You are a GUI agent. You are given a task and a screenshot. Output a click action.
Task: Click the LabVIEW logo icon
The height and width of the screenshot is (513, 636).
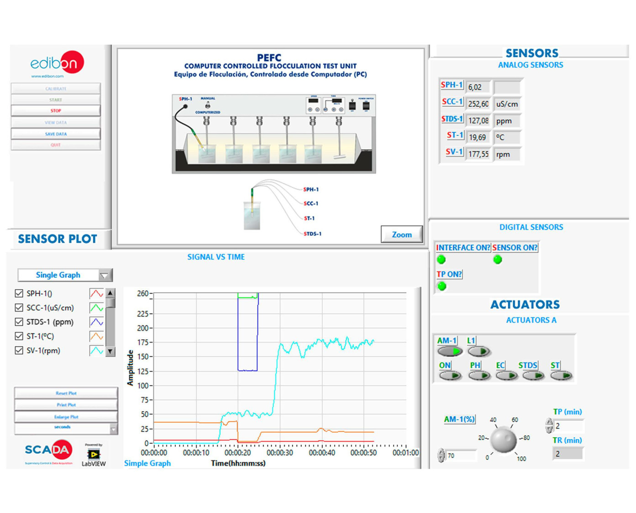(x=94, y=454)
